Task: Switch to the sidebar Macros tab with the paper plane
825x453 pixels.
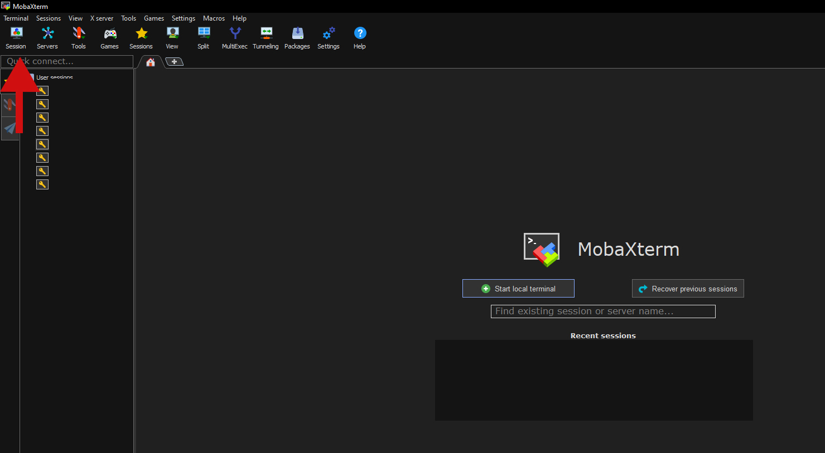Action: pyautogui.click(x=9, y=128)
